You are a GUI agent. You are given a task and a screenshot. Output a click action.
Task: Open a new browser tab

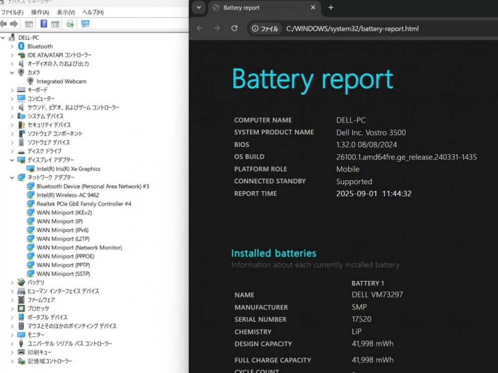click(x=331, y=7)
